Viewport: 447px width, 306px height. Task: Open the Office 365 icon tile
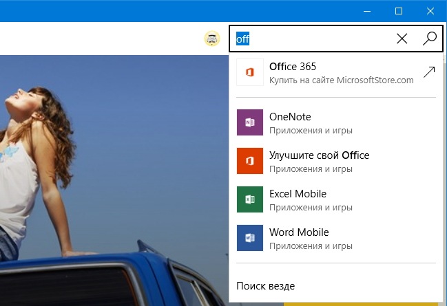click(250, 72)
